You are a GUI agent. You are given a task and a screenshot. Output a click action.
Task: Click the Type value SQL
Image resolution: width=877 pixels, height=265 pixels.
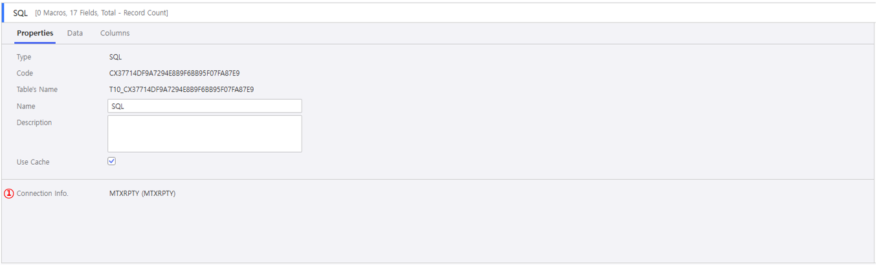point(115,57)
